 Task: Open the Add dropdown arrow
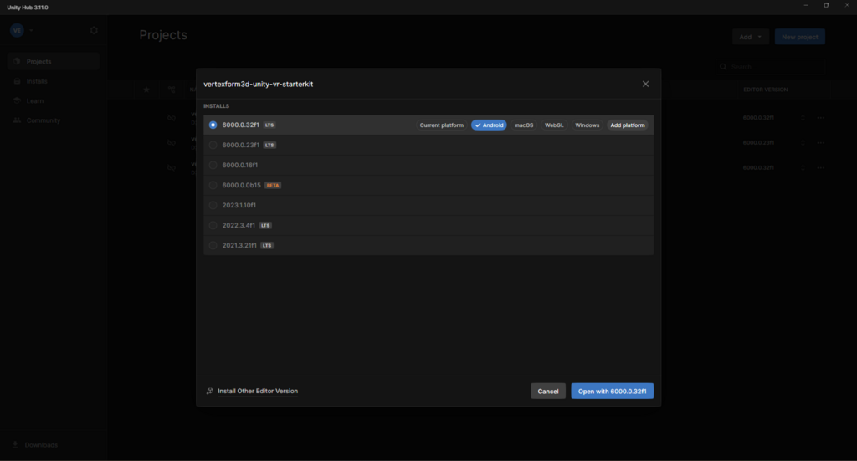point(759,37)
